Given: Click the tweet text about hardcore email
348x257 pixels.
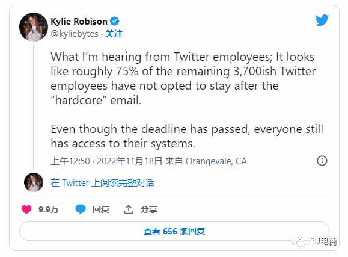Looking at the screenshot, I should click(x=183, y=78).
